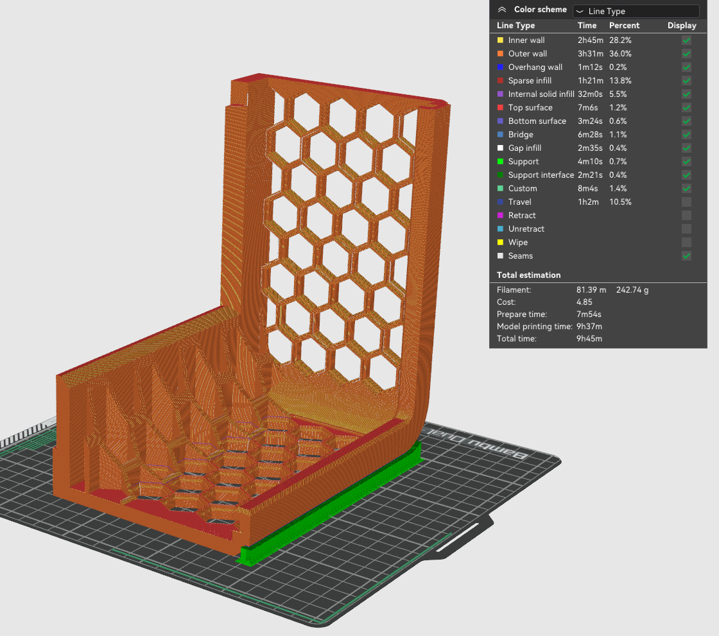Click the Internal solid infill label
Screen dimensions: 719x636
541,94
